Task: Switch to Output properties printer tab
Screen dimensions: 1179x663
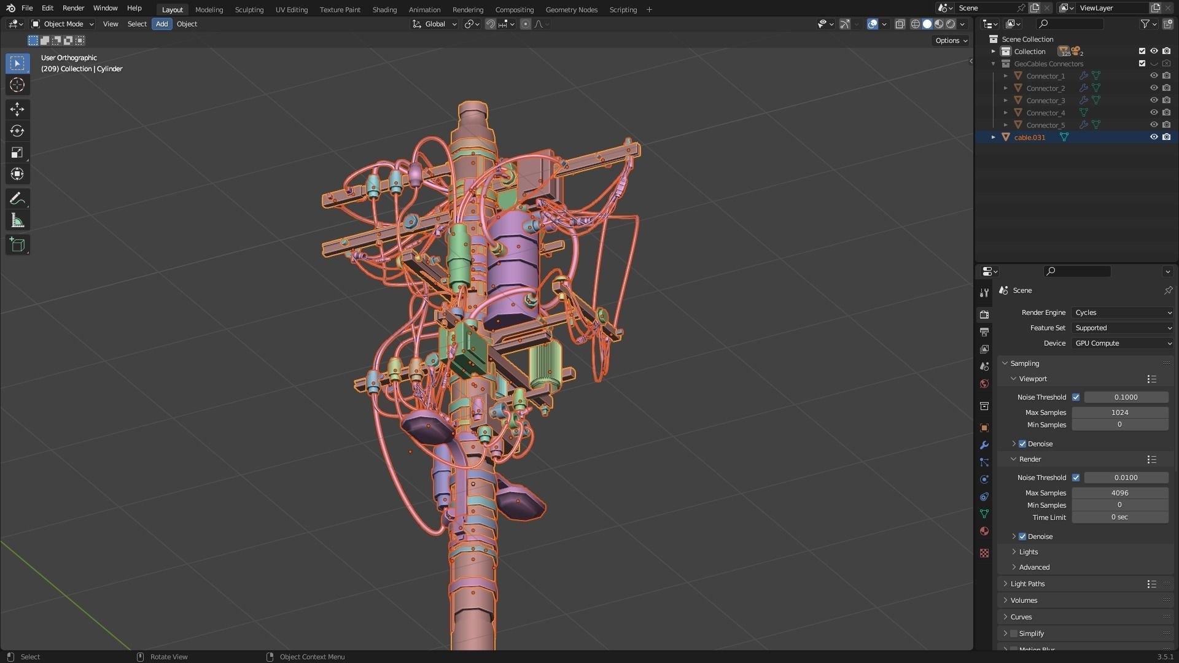Action: [x=984, y=332]
